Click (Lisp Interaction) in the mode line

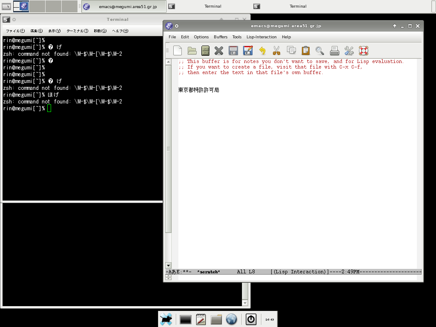pos(300,272)
